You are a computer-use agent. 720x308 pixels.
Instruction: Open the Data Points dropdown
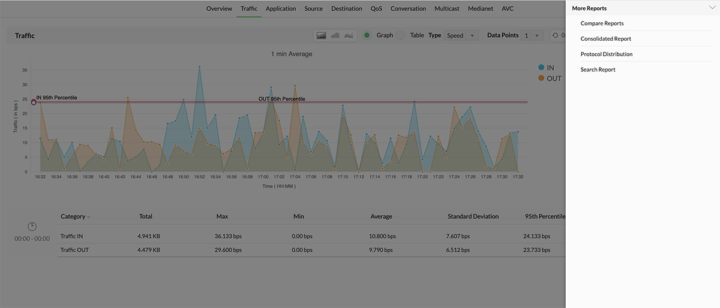click(x=532, y=35)
